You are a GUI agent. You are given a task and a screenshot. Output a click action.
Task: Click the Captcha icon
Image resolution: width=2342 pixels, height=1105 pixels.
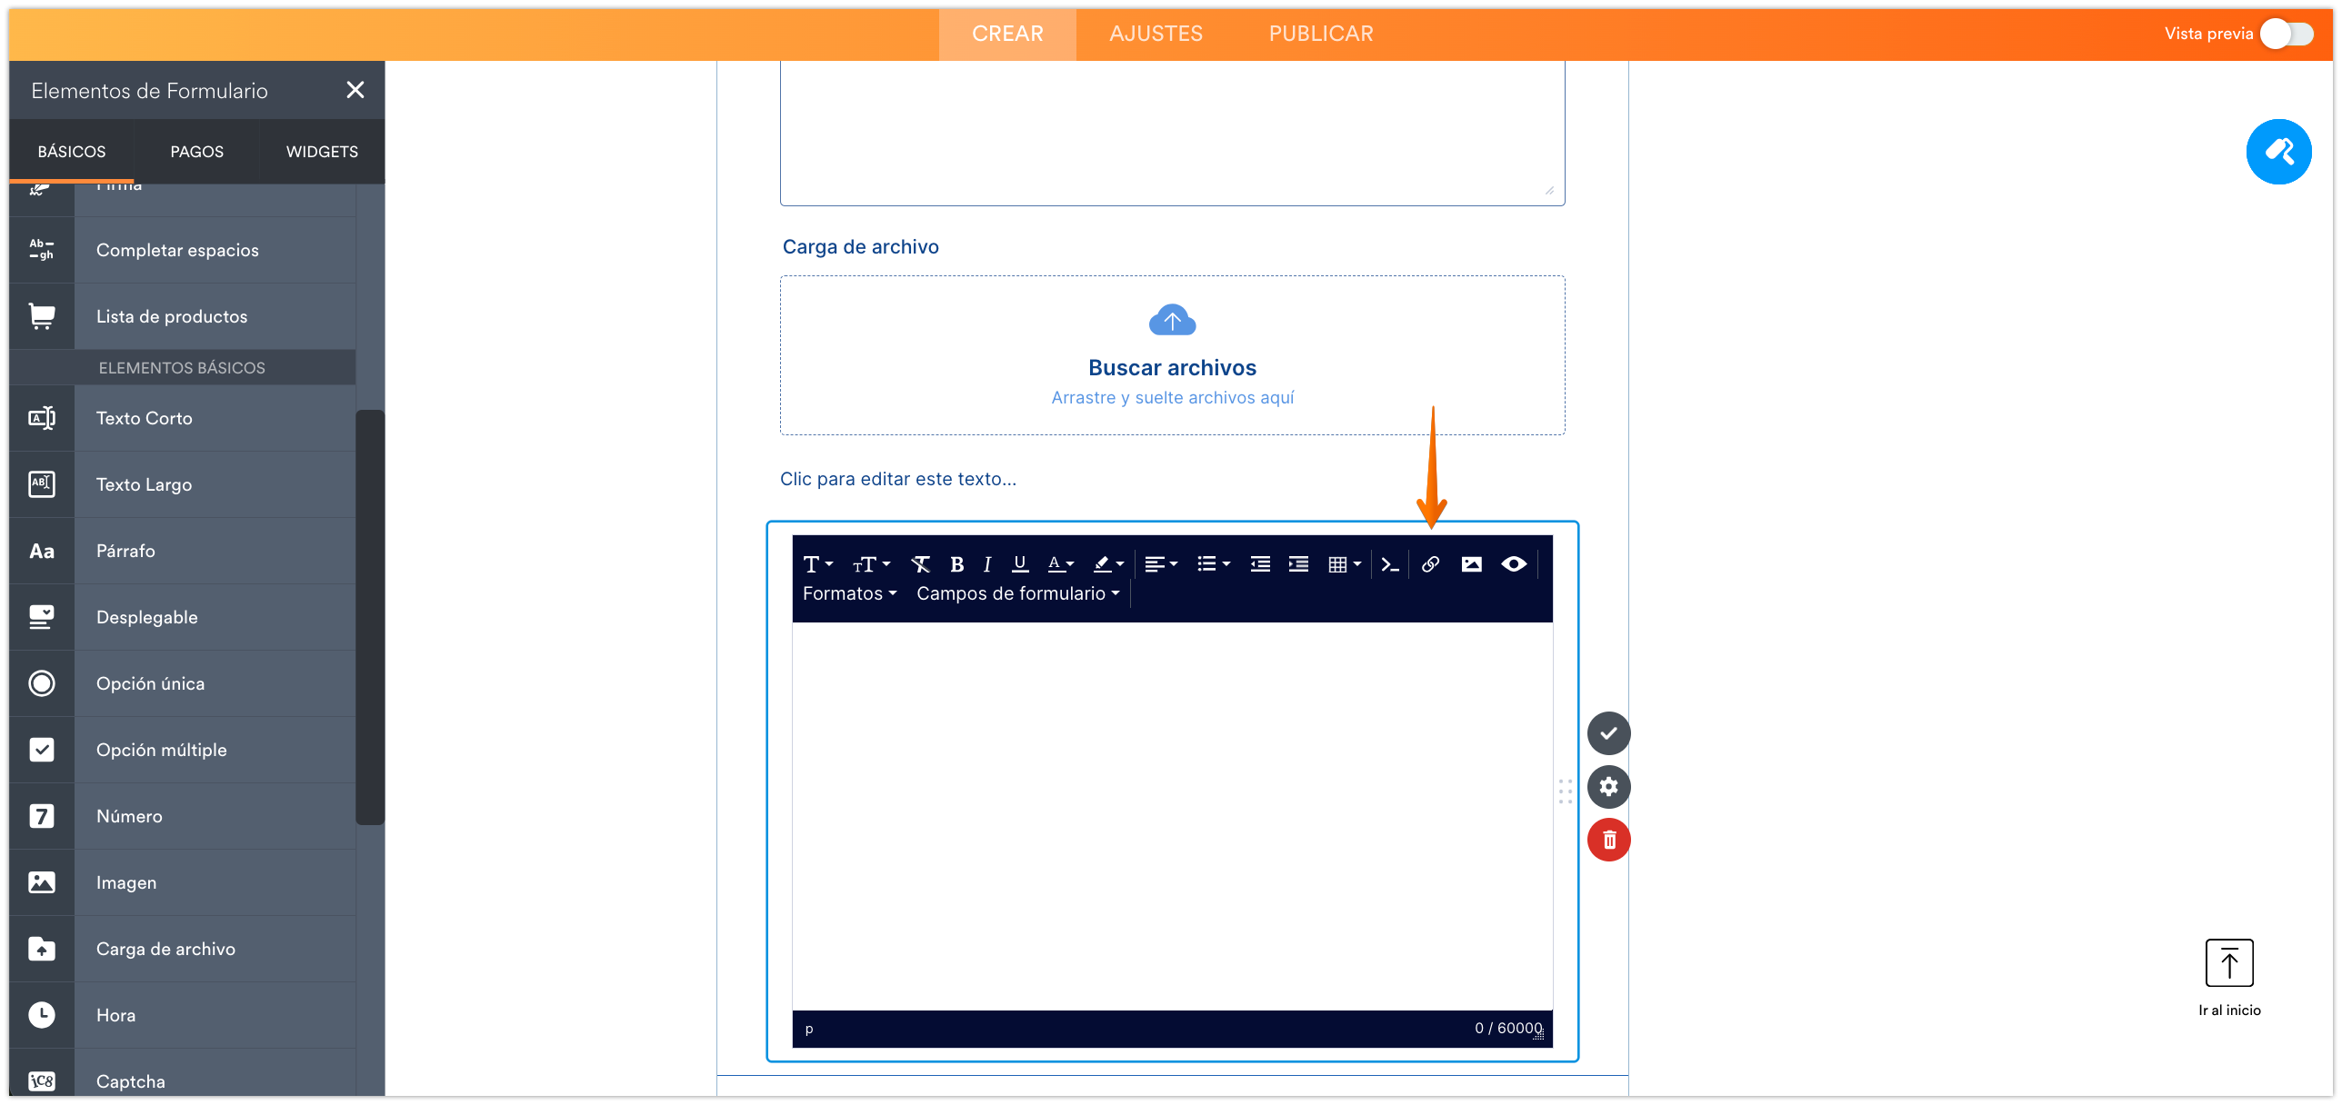(42, 1080)
